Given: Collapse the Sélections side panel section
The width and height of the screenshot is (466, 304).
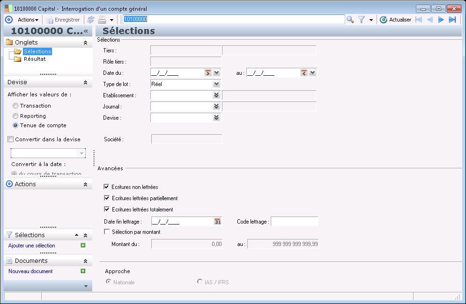Looking at the screenshot, I should (x=86, y=235).
